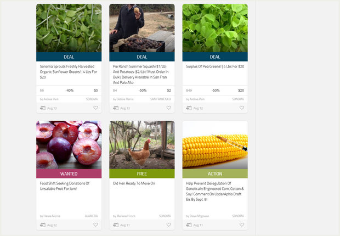Viewport: 340px width, 236px height.
Task: Click the FREE label on hen card
Action: (142, 173)
